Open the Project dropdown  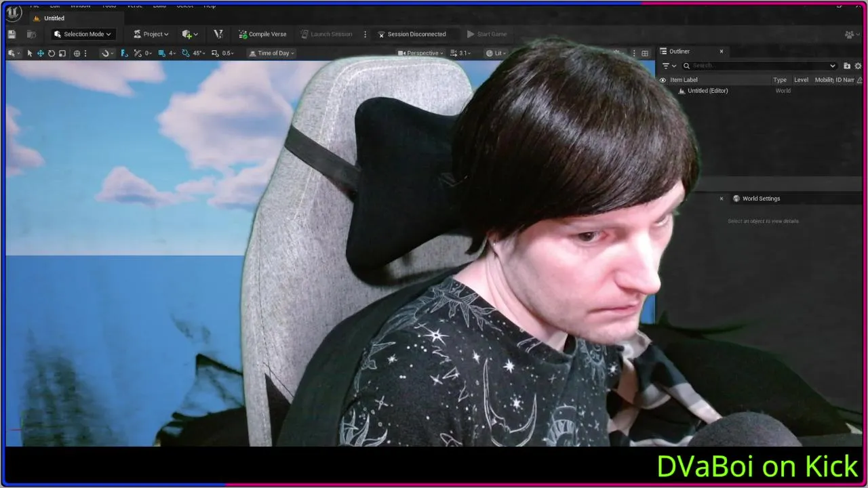tap(151, 34)
